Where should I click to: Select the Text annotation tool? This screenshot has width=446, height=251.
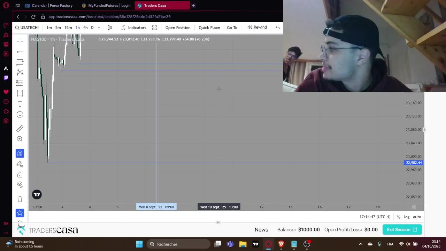pyautogui.click(x=20, y=104)
